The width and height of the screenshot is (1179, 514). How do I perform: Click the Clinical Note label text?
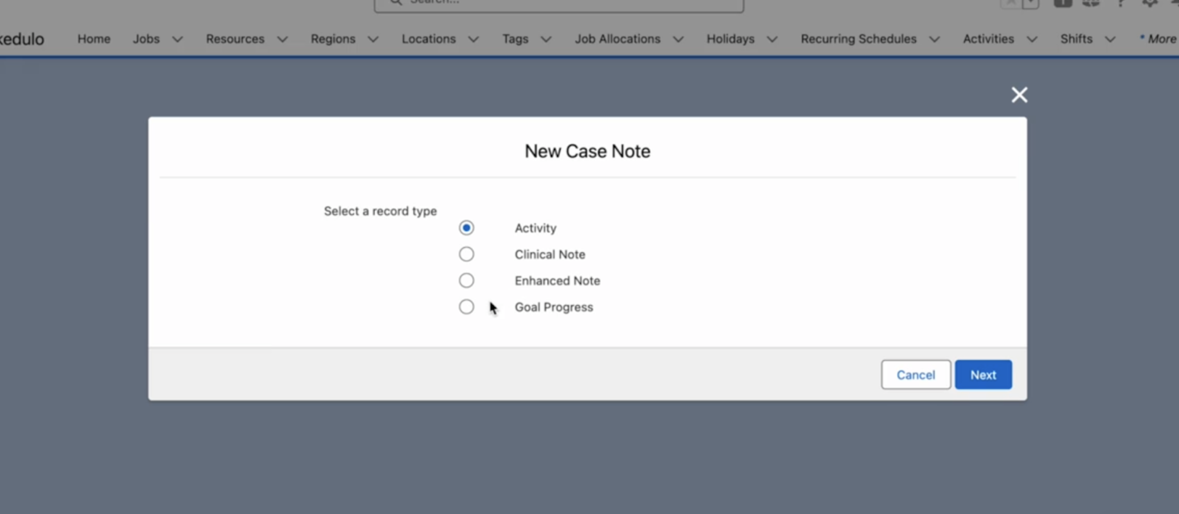pyautogui.click(x=550, y=254)
